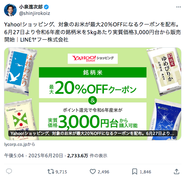186x180 pixels.
Task: Click the reply speech bubble icon
Action: tap(9, 171)
